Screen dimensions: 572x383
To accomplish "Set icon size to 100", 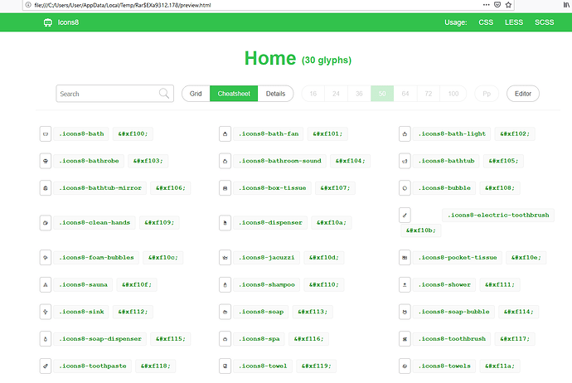I will coord(453,94).
